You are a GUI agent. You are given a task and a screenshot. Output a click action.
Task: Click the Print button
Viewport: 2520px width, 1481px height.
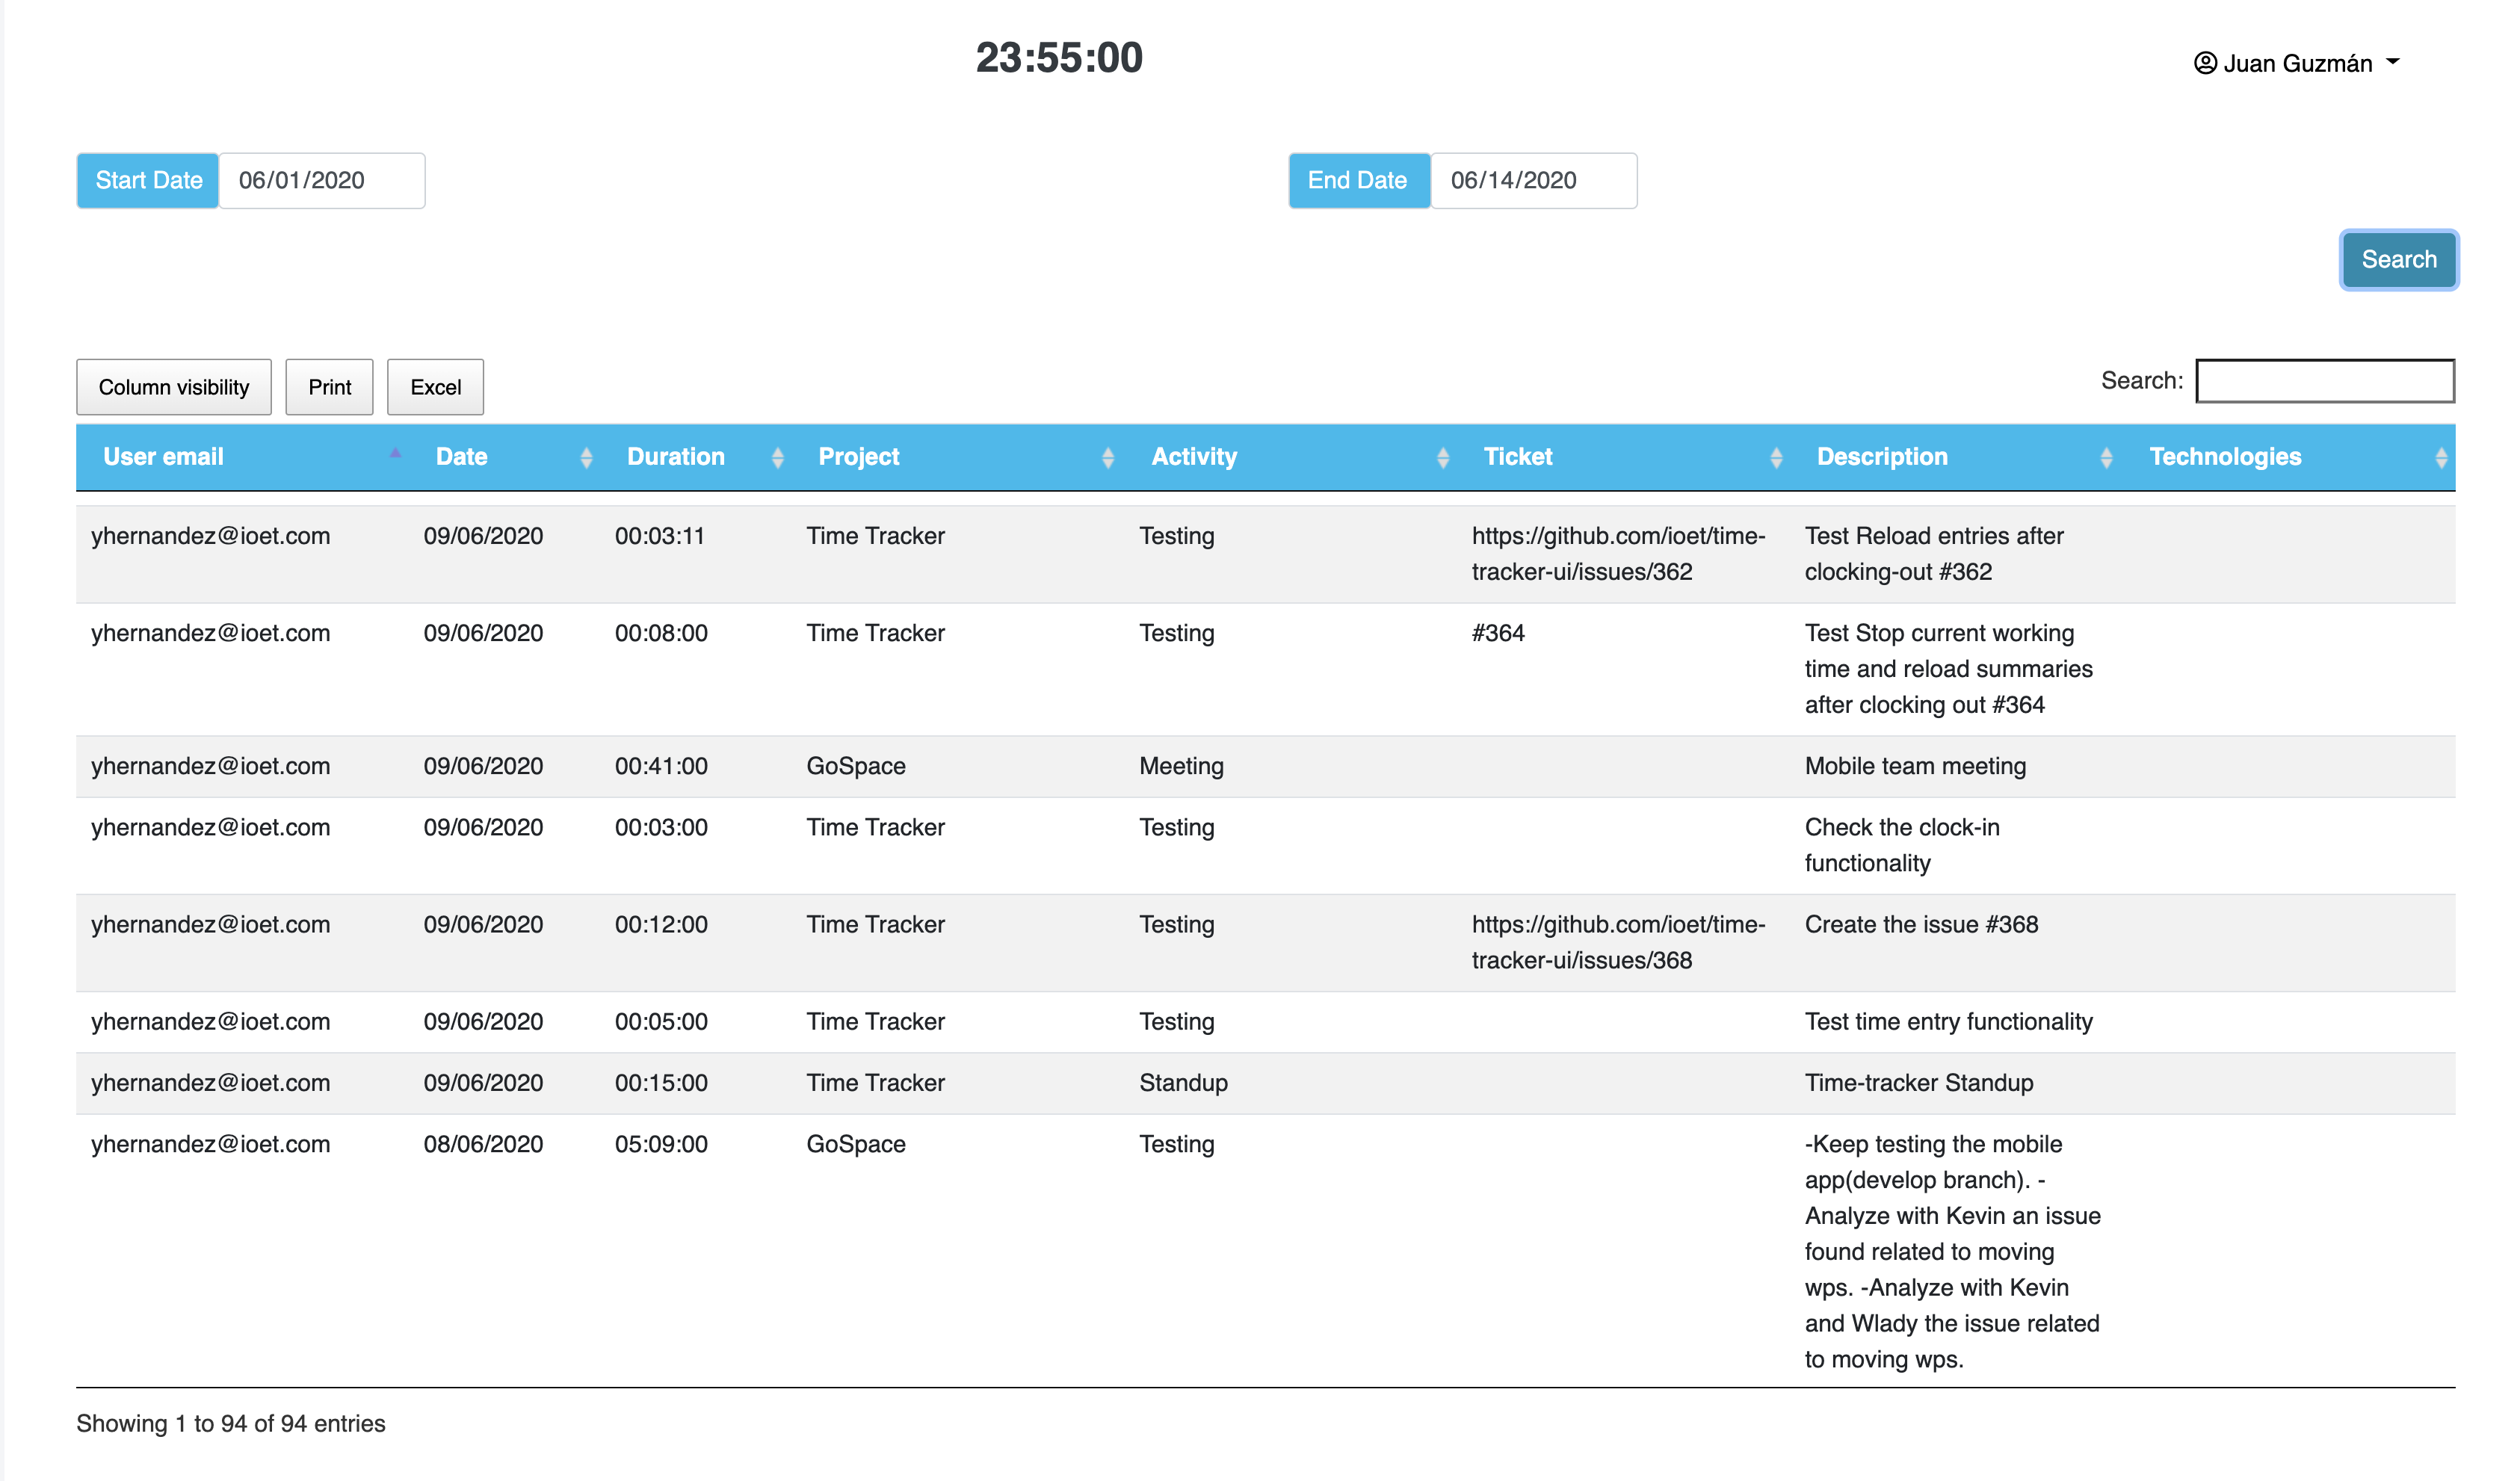click(x=329, y=387)
